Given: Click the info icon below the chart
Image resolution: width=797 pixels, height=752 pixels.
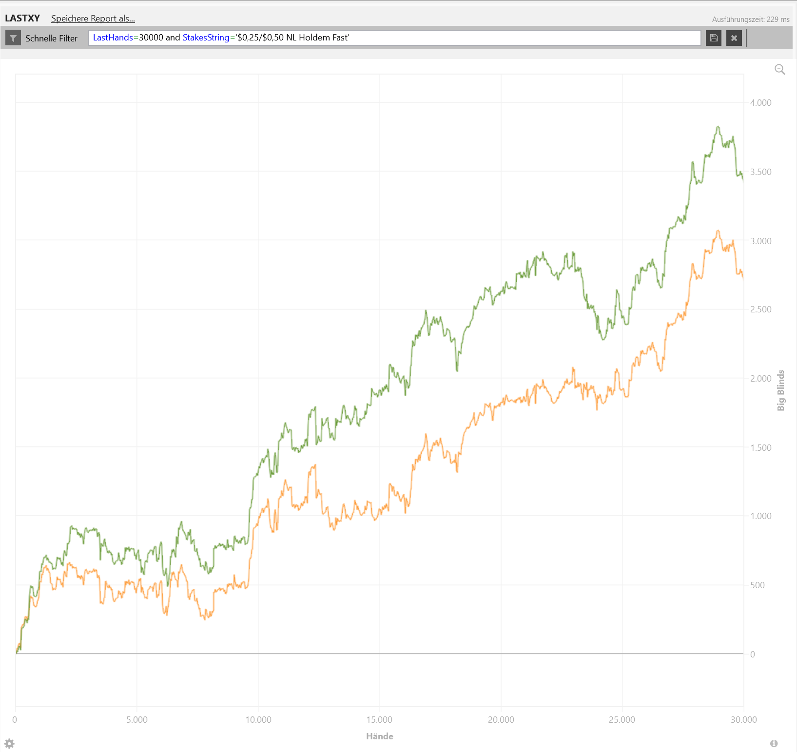Looking at the screenshot, I should (x=774, y=744).
